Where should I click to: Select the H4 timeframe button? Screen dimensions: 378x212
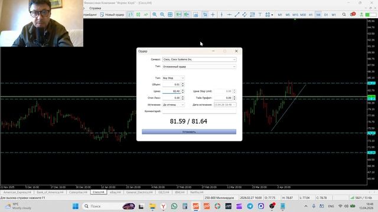pyautogui.click(x=318, y=15)
